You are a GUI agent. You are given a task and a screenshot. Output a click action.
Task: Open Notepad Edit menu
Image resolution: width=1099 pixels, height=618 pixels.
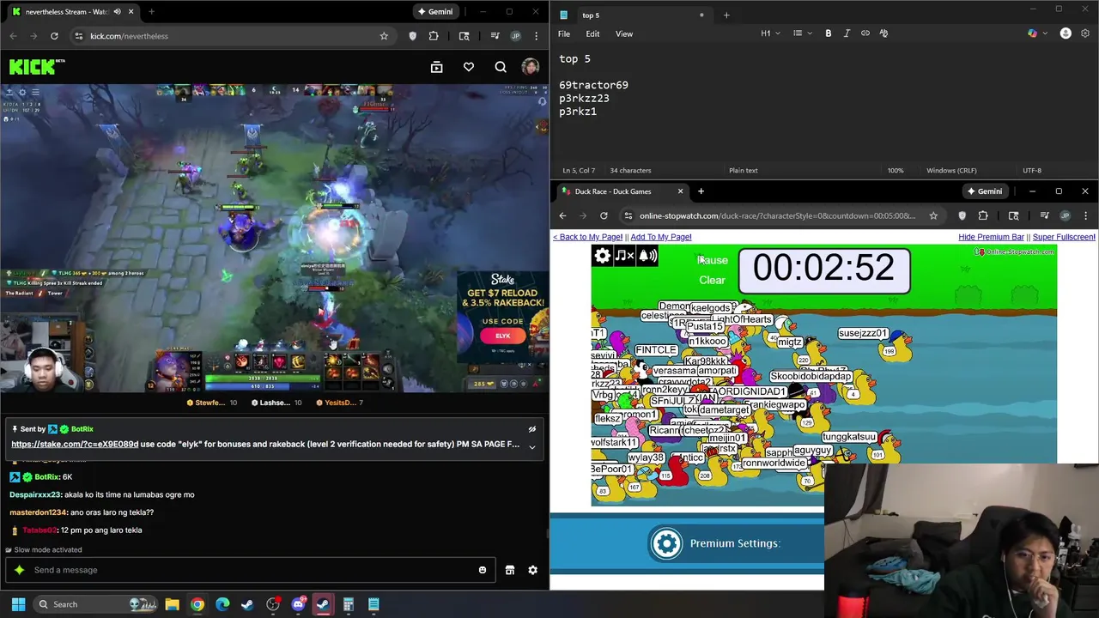592,33
